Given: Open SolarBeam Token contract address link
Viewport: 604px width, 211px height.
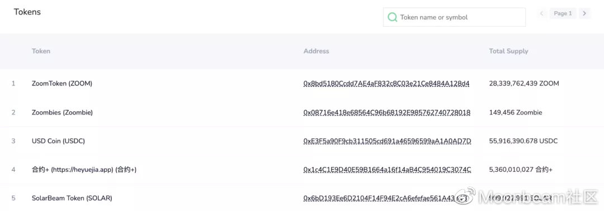Looking at the screenshot, I should (385, 198).
